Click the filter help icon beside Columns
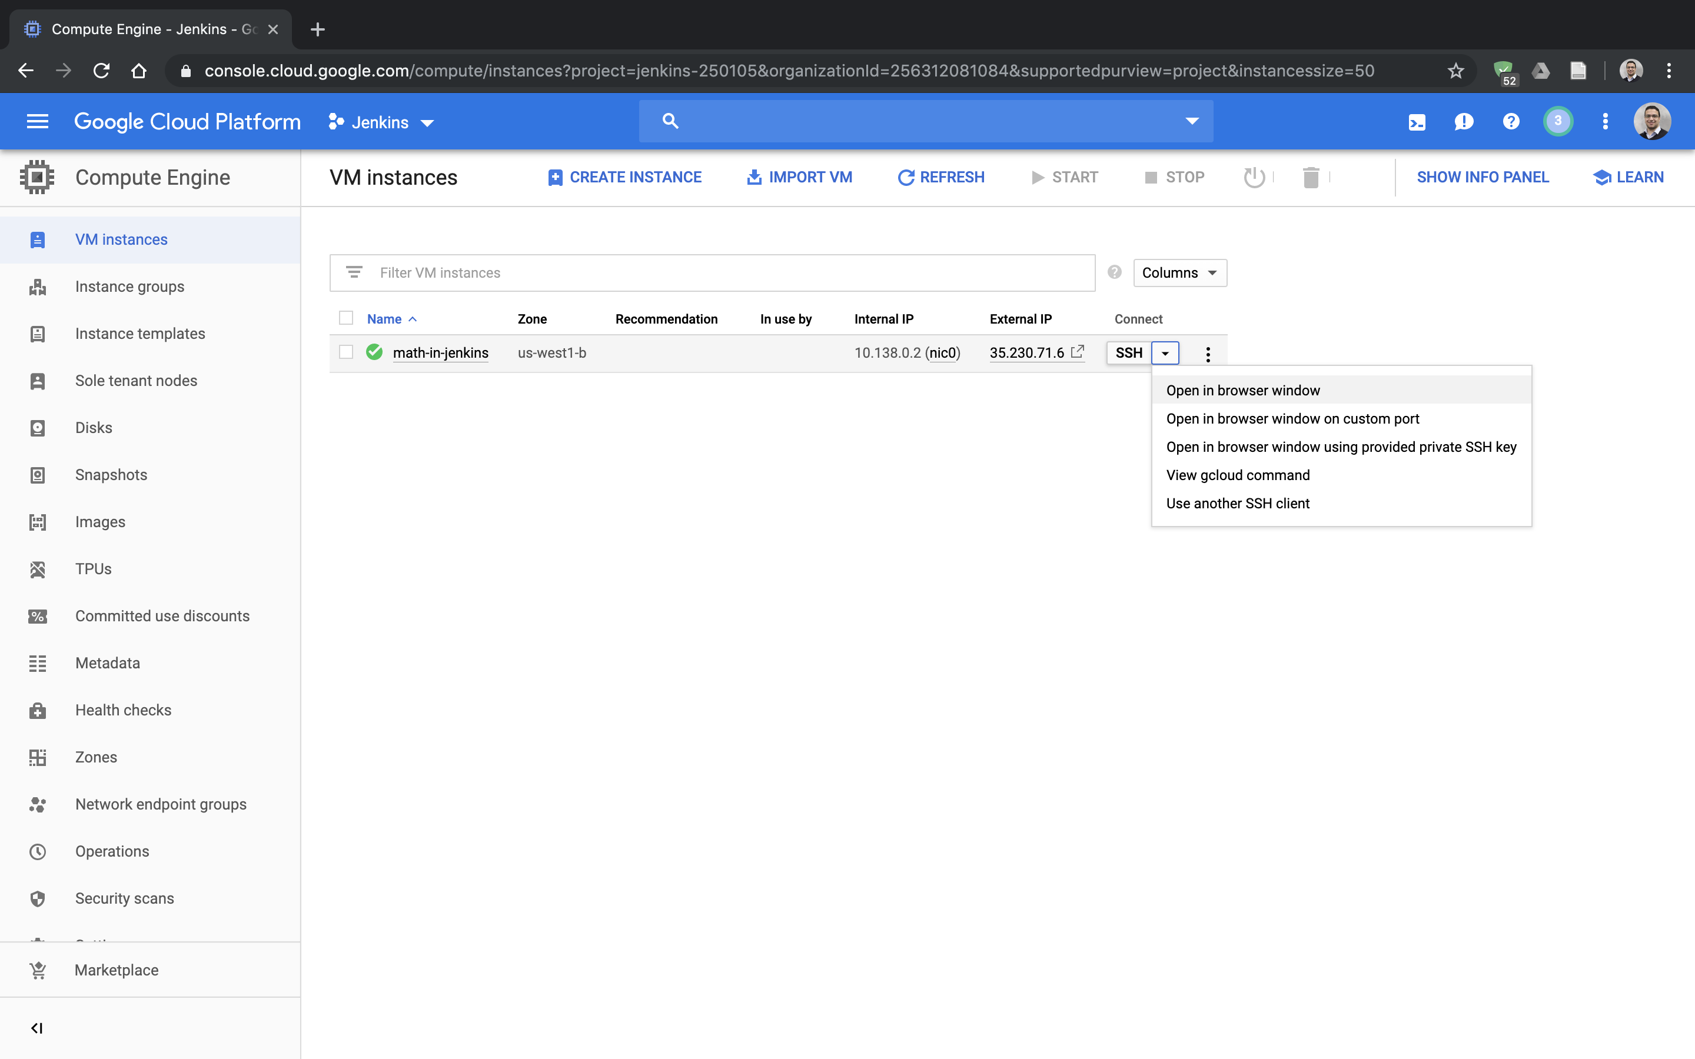 1114,272
